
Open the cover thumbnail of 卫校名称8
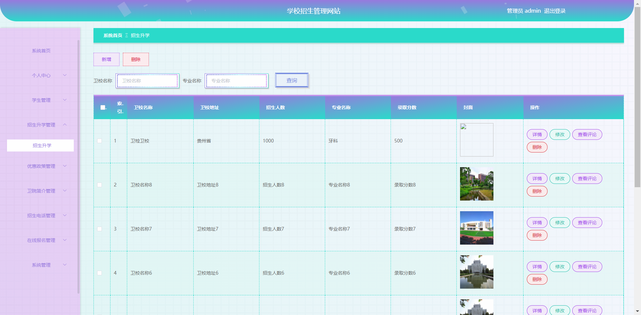[476, 184]
